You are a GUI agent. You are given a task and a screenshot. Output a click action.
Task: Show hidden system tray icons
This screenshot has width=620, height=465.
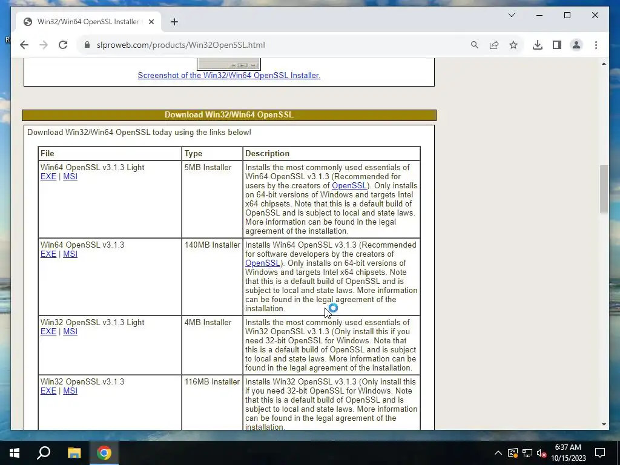click(x=498, y=453)
